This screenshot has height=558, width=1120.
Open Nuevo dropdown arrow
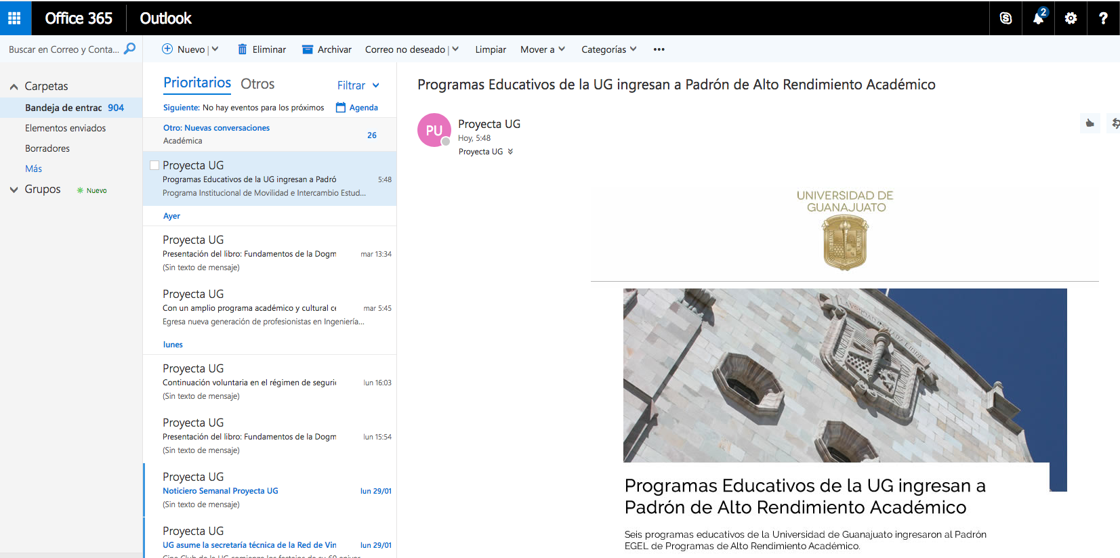[x=215, y=49]
